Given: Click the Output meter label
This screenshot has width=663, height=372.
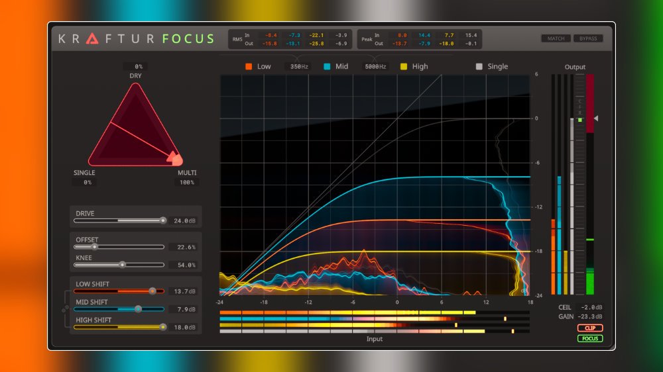Looking at the screenshot, I should [575, 67].
